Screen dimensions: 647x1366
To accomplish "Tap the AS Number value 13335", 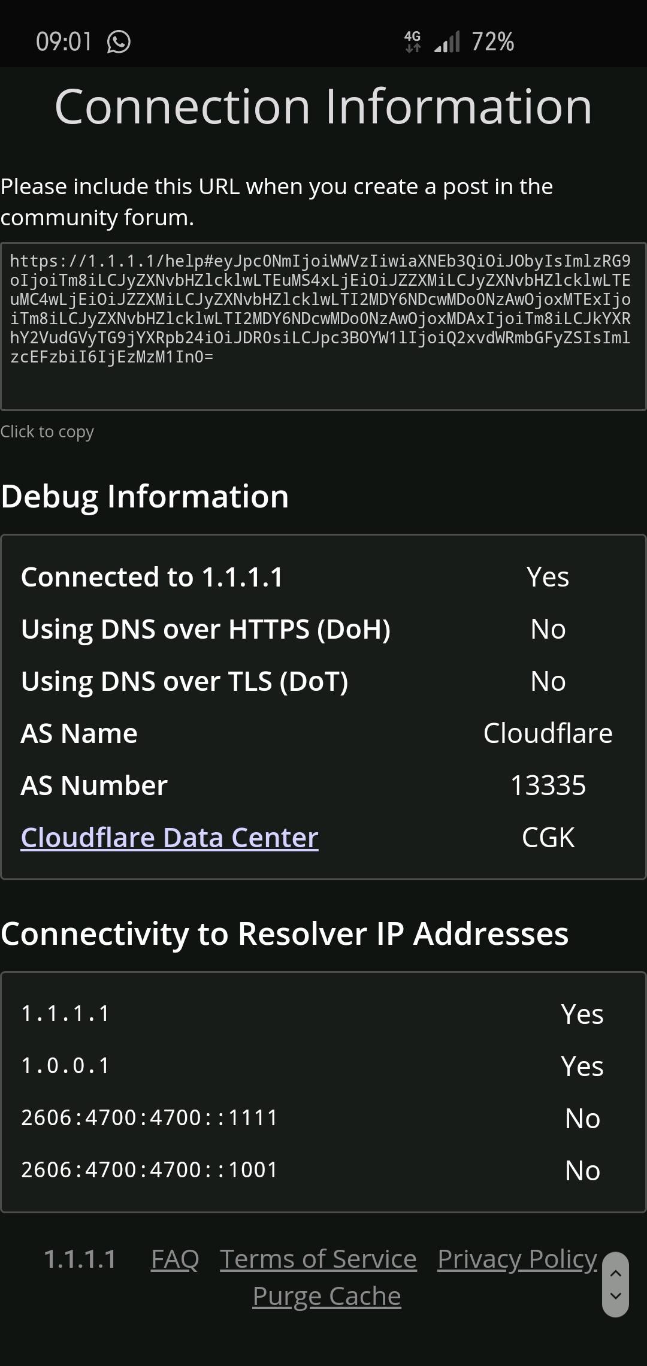I will click(x=548, y=785).
